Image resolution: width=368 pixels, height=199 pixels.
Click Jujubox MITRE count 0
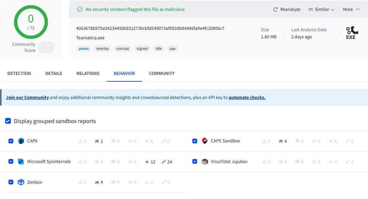(x=283, y=162)
